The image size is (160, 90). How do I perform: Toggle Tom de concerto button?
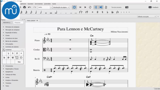[116, 7]
